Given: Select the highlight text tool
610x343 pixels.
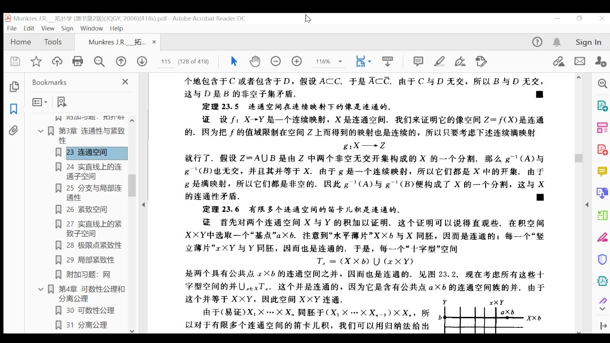Looking at the screenshot, I should [x=439, y=61].
